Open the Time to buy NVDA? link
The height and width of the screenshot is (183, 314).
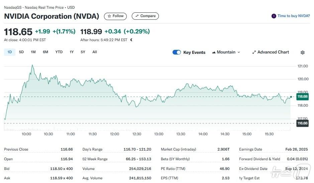click(x=294, y=16)
